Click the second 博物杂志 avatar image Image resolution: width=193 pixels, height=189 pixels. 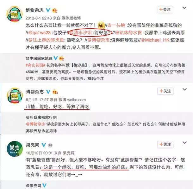(15, 96)
